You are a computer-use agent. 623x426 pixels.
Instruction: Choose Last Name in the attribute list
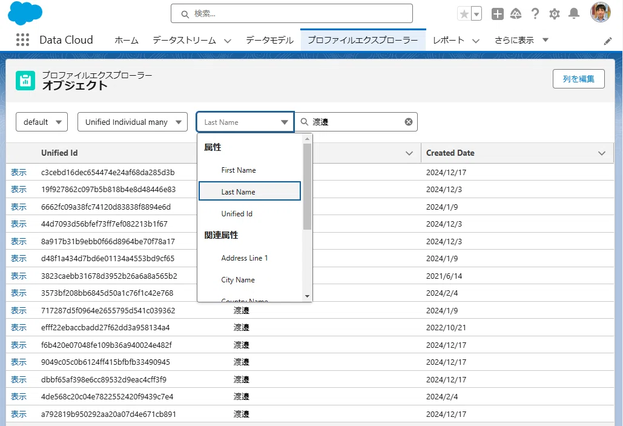point(249,191)
